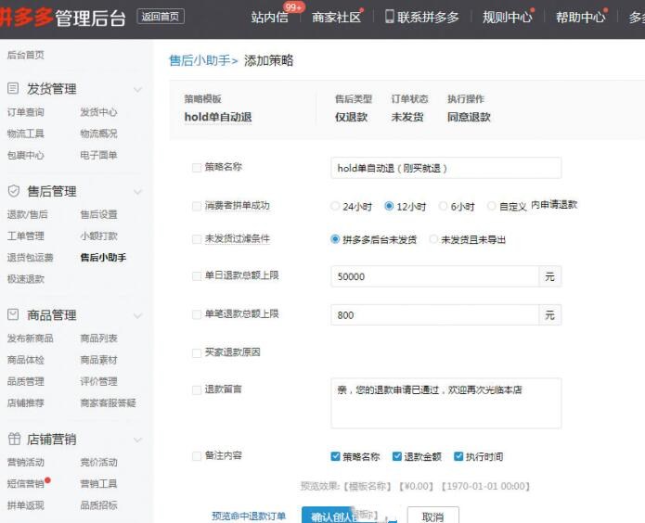
Task: Open 工单管理 in the sidebar
Action: (25, 236)
